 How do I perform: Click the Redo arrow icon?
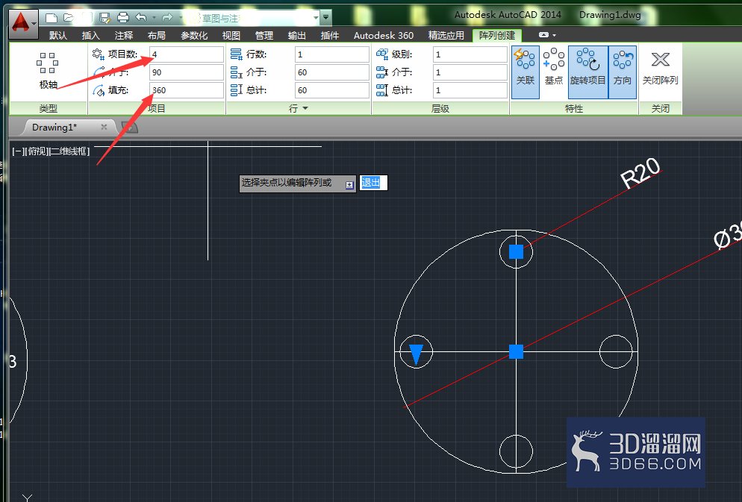(167, 17)
